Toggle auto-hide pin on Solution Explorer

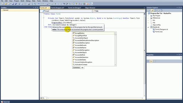tap(179, 7)
